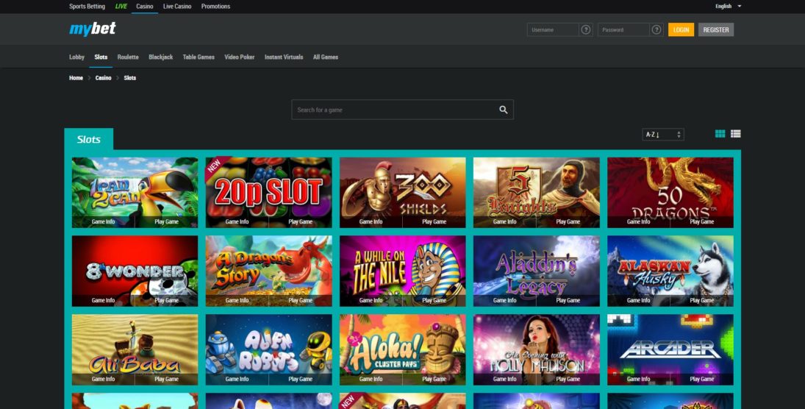The height and width of the screenshot is (409, 805).
Task: Open username help question mark icon
Action: (586, 30)
